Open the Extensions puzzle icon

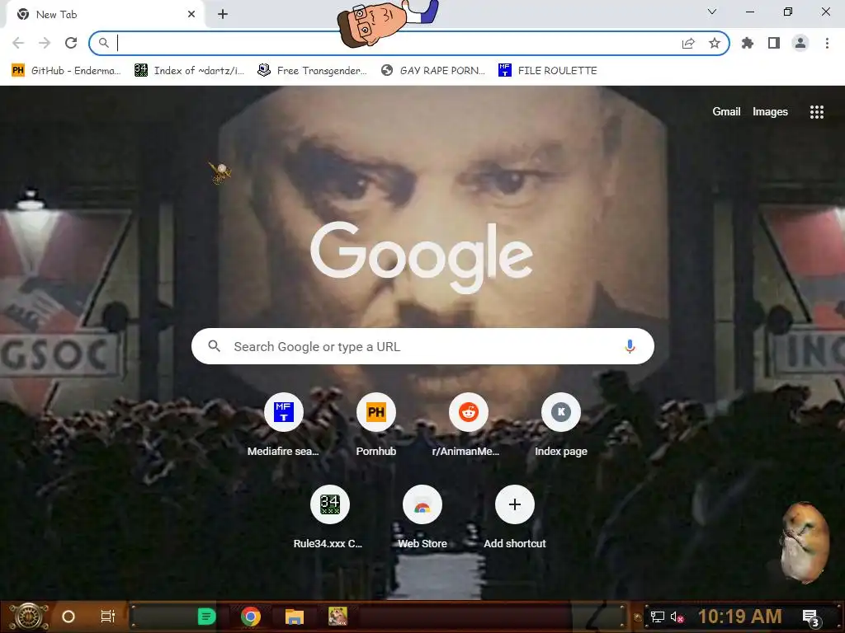pos(748,43)
